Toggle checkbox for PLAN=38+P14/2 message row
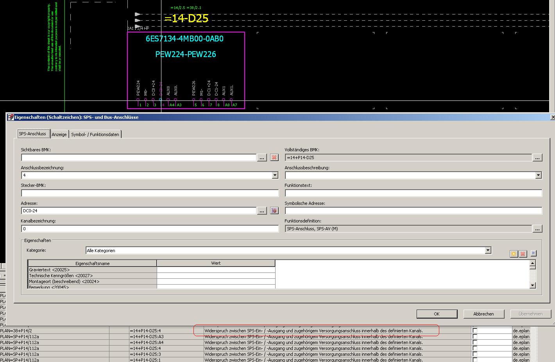 pos(475,331)
